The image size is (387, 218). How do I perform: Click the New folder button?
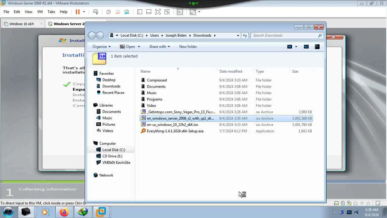pyautogui.click(x=188, y=47)
